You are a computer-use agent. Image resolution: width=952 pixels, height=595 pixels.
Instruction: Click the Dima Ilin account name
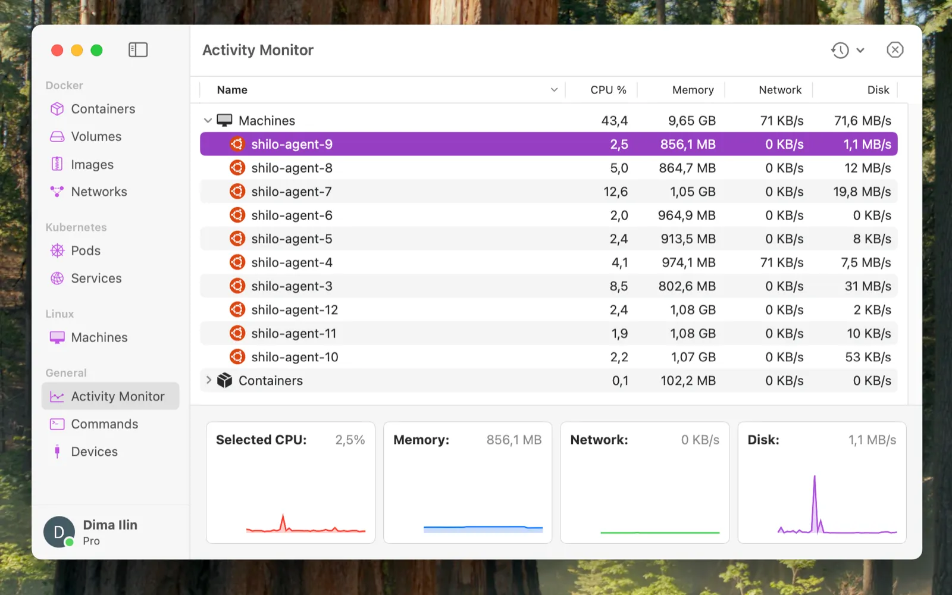(x=110, y=525)
